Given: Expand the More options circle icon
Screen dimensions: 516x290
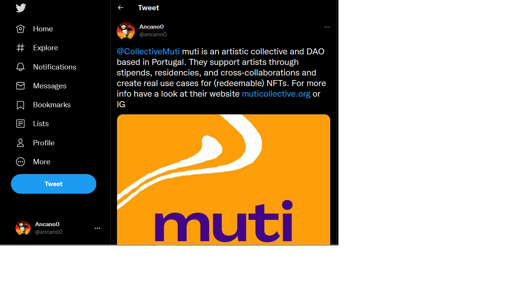Looking at the screenshot, I should 20,162.
